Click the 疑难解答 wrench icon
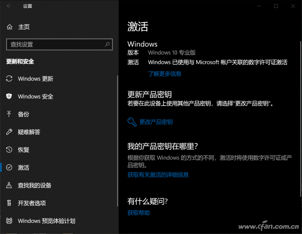Image resolution: width=302 pixels, height=234 pixels. coord(9,132)
